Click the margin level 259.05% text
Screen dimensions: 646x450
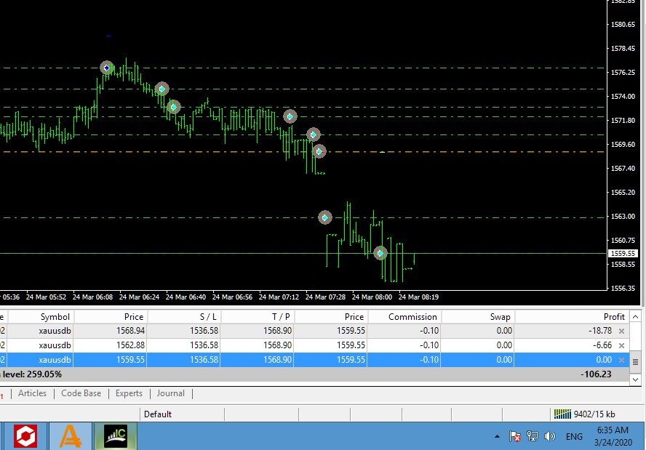[32, 374]
